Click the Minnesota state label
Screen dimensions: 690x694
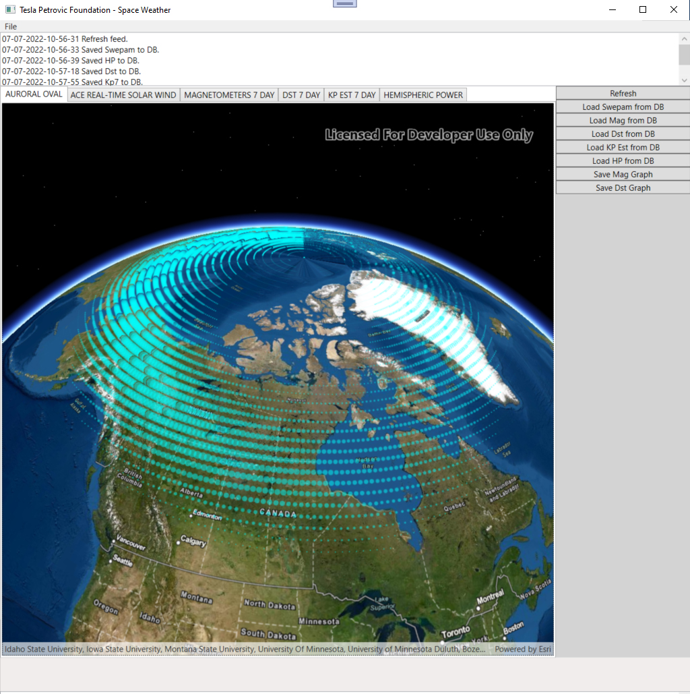tap(319, 621)
